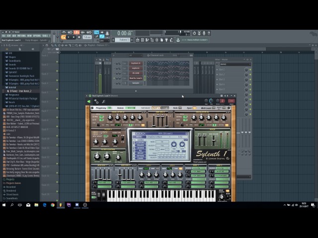Click the Chrome icon in taskbar
Screen dimensions: 318x238
(x=53, y=205)
